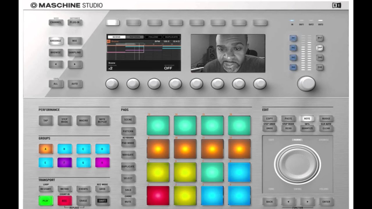Trigger pad 2 in the bottom row
This screenshot has width=372, height=209.
[185, 195]
